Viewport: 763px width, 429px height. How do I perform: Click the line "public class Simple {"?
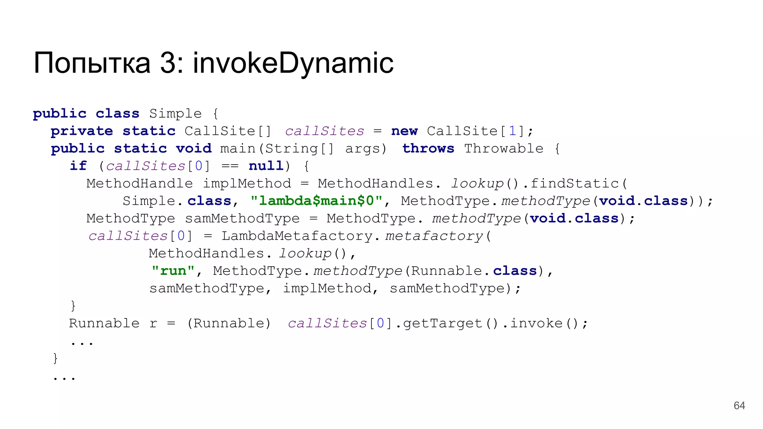pyautogui.click(x=126, y=113)
